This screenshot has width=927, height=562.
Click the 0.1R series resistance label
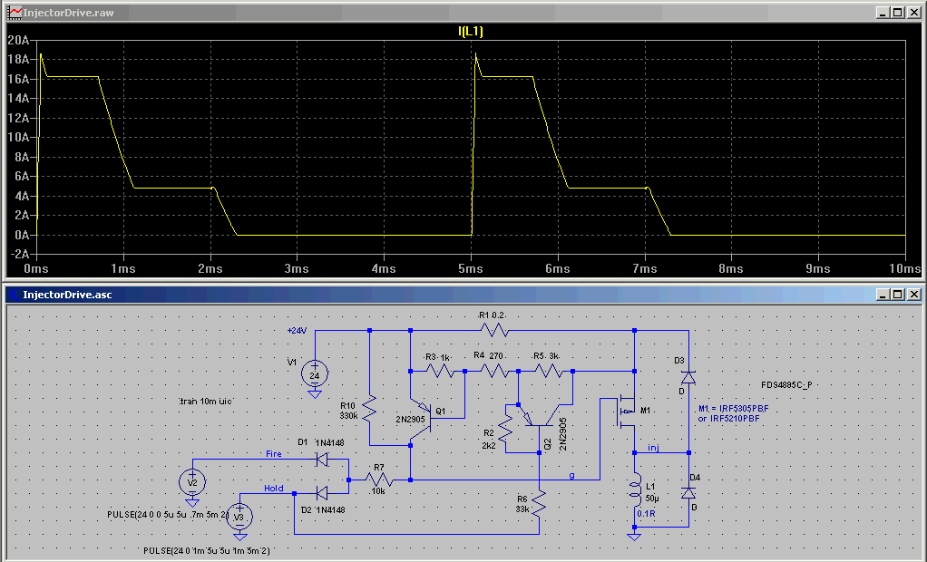[646, 514]
